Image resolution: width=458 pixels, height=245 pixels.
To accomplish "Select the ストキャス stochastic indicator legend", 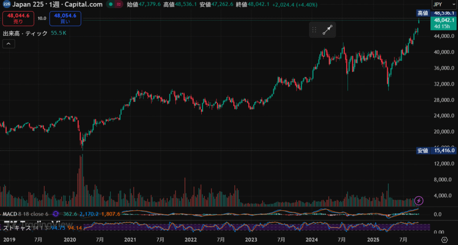I will pyautogui.click(x=17, y=228).
